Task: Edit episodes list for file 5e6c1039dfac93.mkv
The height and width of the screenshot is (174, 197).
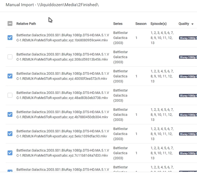Action: click(162, 134)
